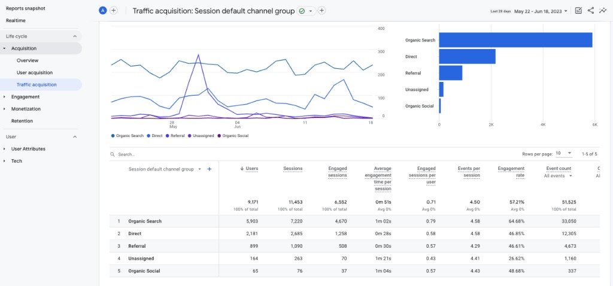Viewport: 613px width, 286px height.
Task: Open the date range May 22 - Jun 18, 2023
Action: (x=541, y=11)
